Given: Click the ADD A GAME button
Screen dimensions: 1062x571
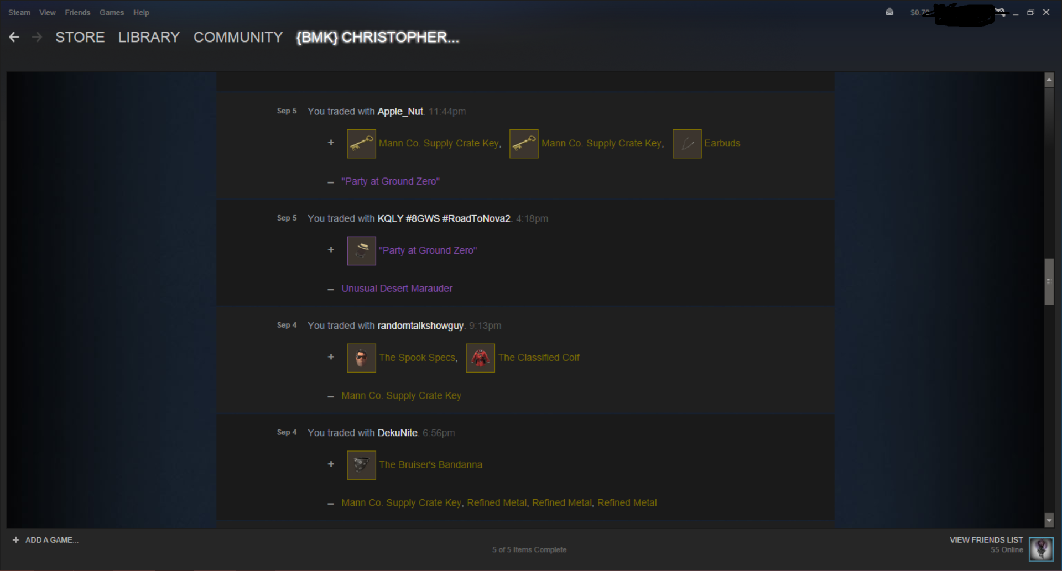Looking at the screenshot, I should pyautogui.click(x=45, y=540).
